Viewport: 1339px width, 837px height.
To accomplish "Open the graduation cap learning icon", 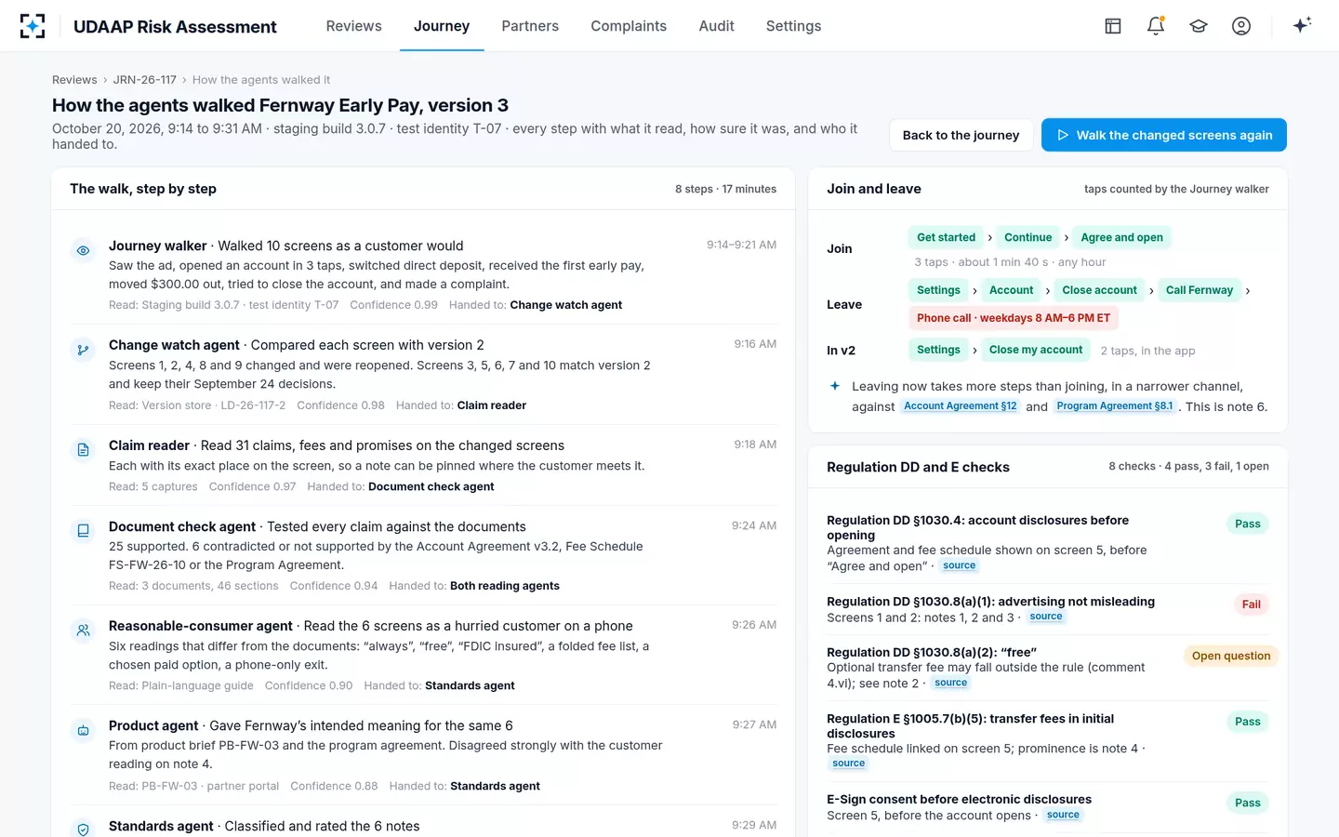I will click(1199, 26).
